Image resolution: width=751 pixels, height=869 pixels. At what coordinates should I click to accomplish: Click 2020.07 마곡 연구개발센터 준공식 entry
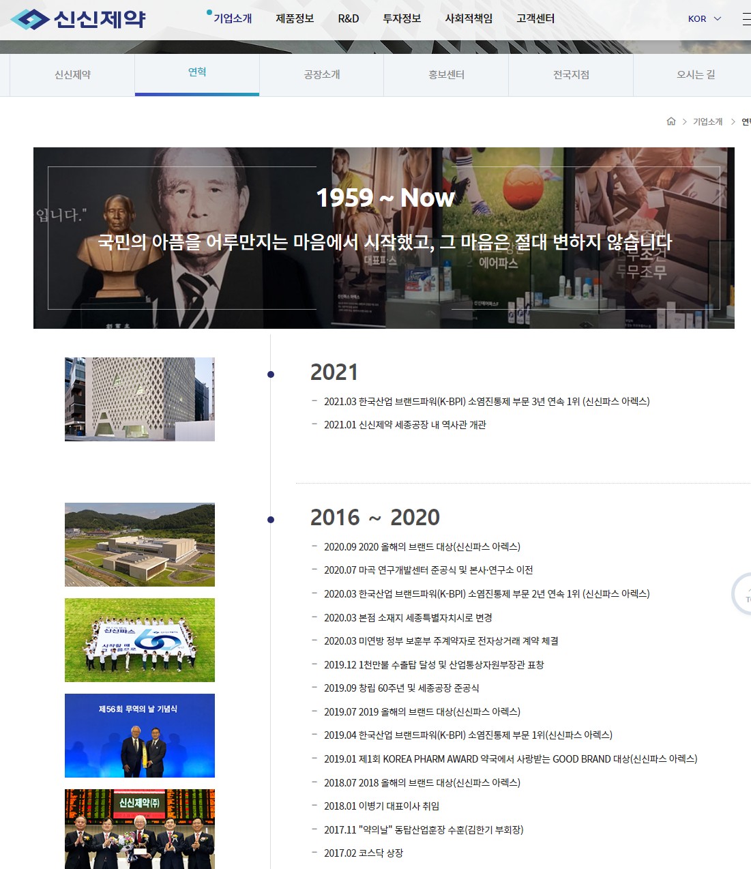tap(428, 570)
